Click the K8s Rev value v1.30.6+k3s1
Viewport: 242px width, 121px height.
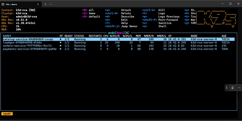(26, 23)
